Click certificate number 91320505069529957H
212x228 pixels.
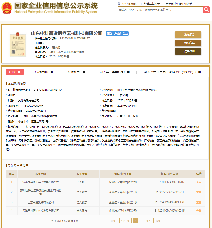tap(169, 192)
